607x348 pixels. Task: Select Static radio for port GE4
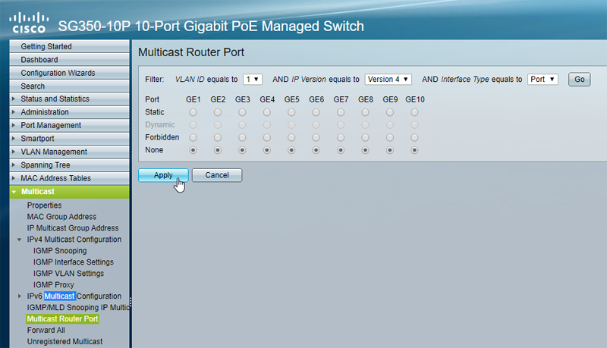(267, 112)
